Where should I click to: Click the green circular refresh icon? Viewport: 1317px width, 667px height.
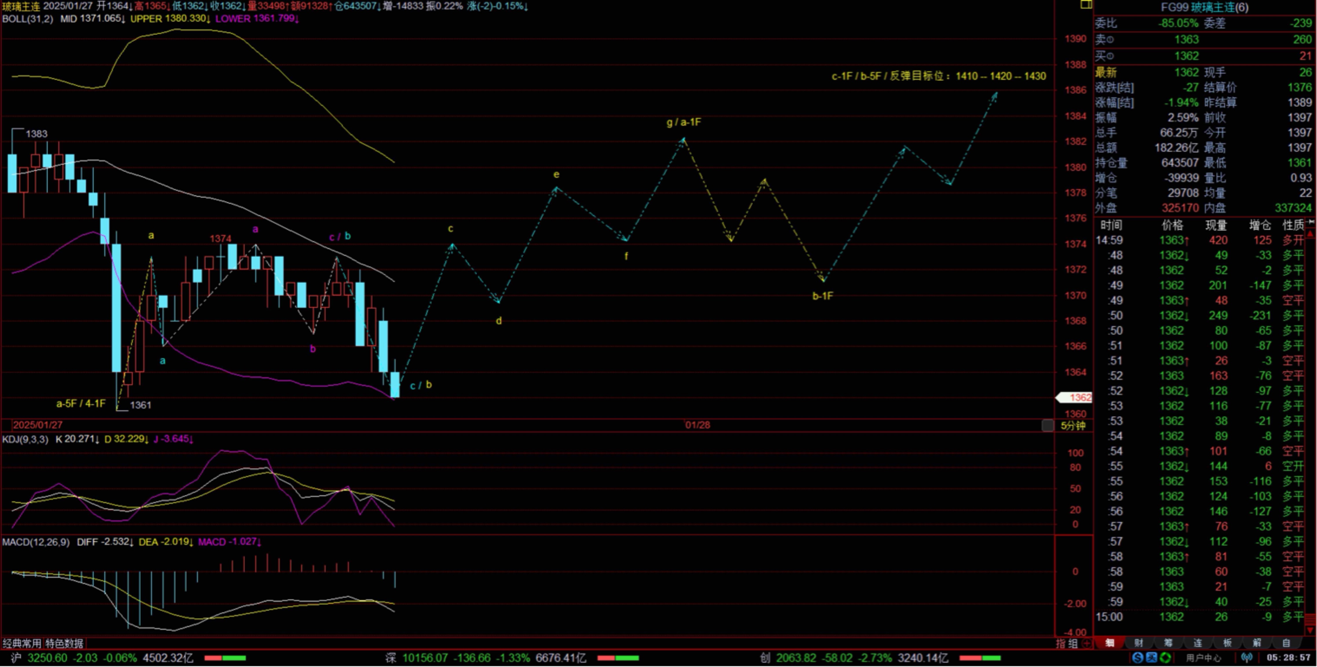[x=1165, y=658]
